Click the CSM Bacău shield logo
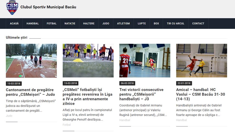The image size is (235, 132). click(x=12, y=7)
